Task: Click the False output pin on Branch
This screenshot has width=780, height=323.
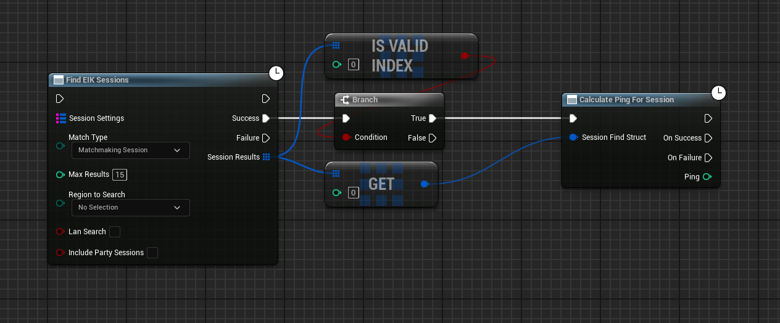Action: [433, 138]
